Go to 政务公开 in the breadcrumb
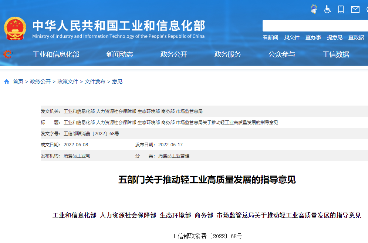 (40, 81)
